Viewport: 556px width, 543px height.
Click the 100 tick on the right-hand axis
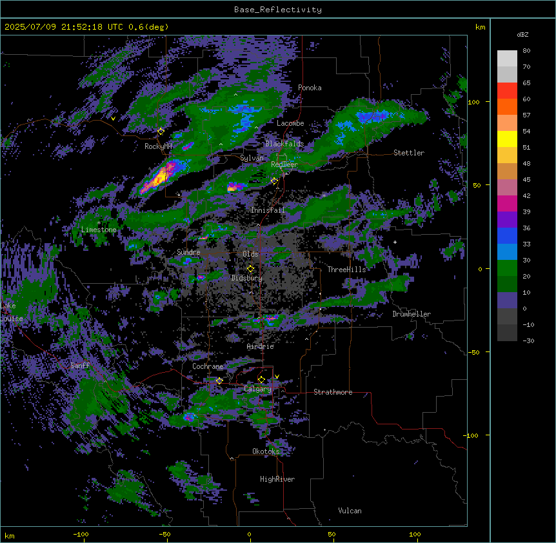[x=473, y=102]
